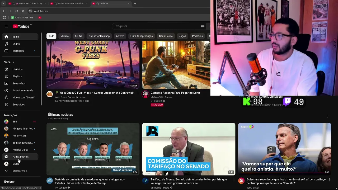Open Games e Resenha Para Pegar no Sono

(175, 93)
